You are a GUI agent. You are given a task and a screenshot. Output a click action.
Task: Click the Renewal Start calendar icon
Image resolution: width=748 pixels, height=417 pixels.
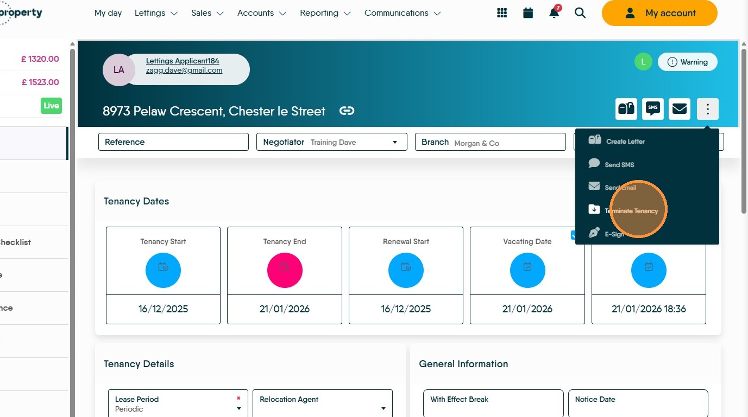406,270
